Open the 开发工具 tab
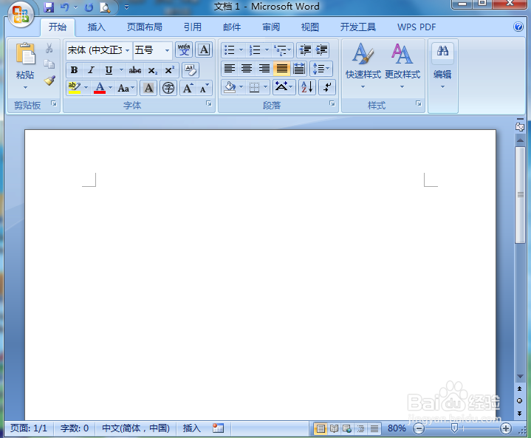 click(x=358, y=27)
